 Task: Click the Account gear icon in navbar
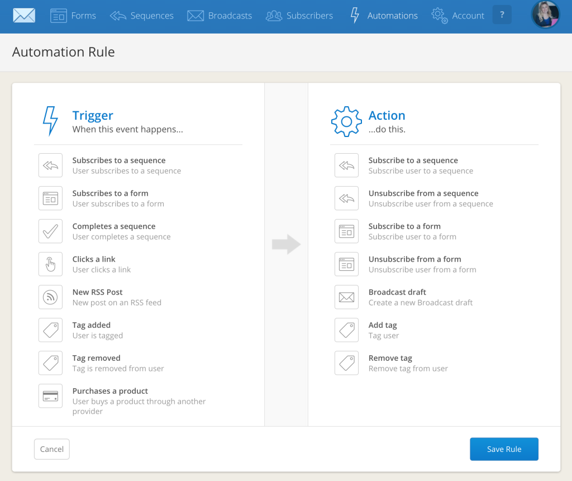440,16
